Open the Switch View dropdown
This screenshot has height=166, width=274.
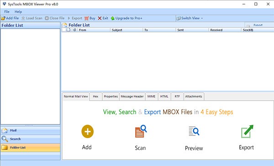click(x=190, y=18)
